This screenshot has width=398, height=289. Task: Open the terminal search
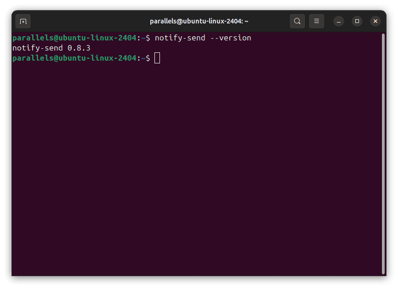[297, 21]
